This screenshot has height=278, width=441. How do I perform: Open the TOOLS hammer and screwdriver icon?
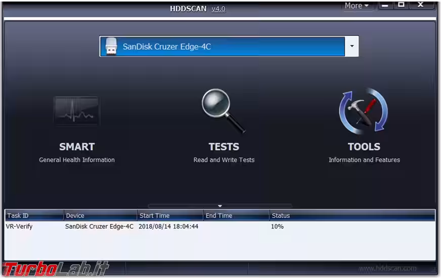pyautogui.click(x=364, y=111)
